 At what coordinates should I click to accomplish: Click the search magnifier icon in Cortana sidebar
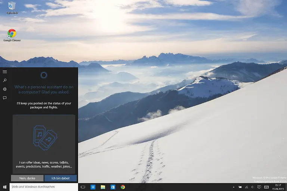5,80
